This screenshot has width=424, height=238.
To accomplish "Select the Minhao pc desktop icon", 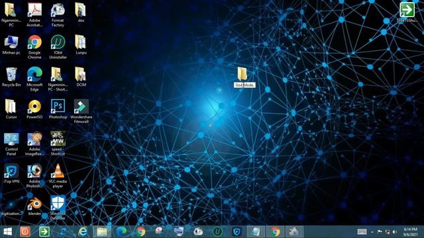I will [x=11, y=45].
